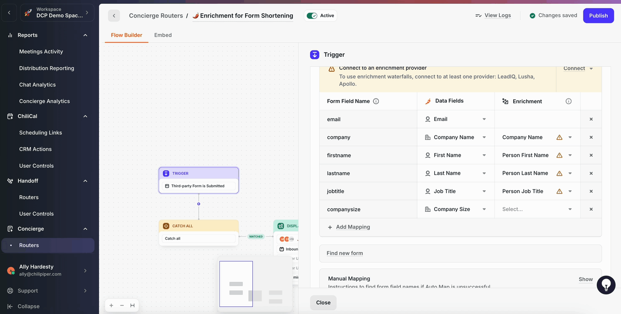Remove the email mapping row

coord(591,119)
